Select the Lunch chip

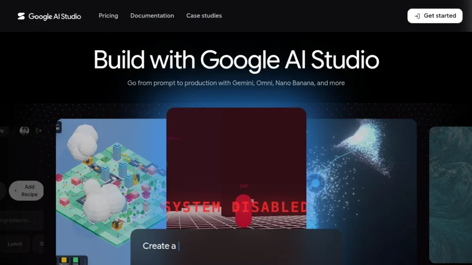[15, 244]
